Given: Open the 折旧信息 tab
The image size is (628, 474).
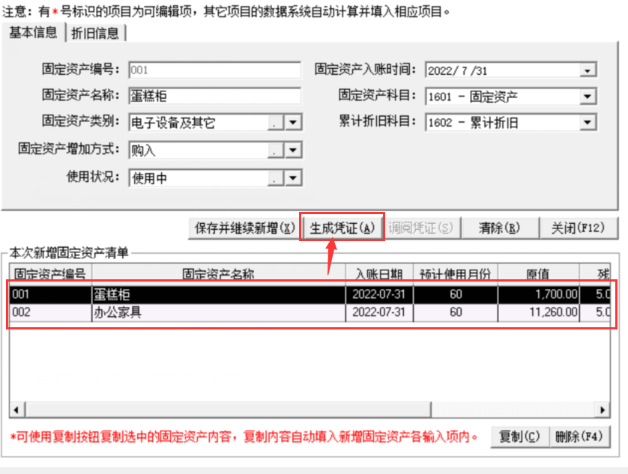Looking at the screenshot, I should pyautogui.click(x=95, y=33).
